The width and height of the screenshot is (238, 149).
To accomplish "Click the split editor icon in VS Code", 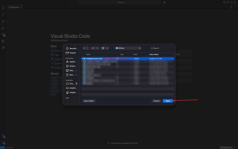I will pyautogui.click(x=231, y=7).
